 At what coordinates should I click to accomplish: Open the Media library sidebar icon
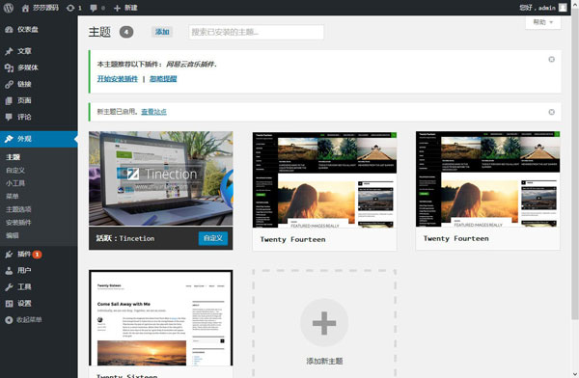pos(9,67)
